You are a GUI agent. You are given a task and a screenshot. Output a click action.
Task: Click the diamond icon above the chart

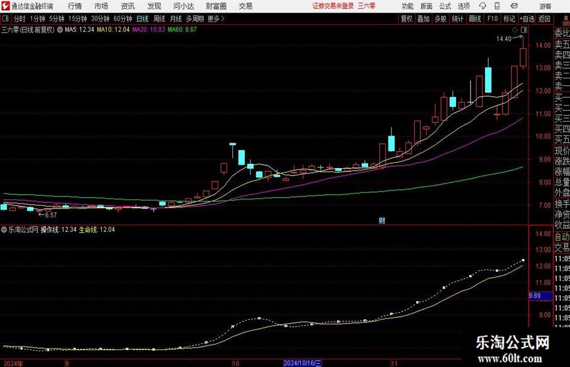coord(515,30)
